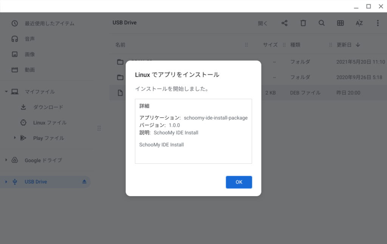The image size is (387, 244).
Task: Click the DEB ファイル type cell
Action: [x=305, y=93]
